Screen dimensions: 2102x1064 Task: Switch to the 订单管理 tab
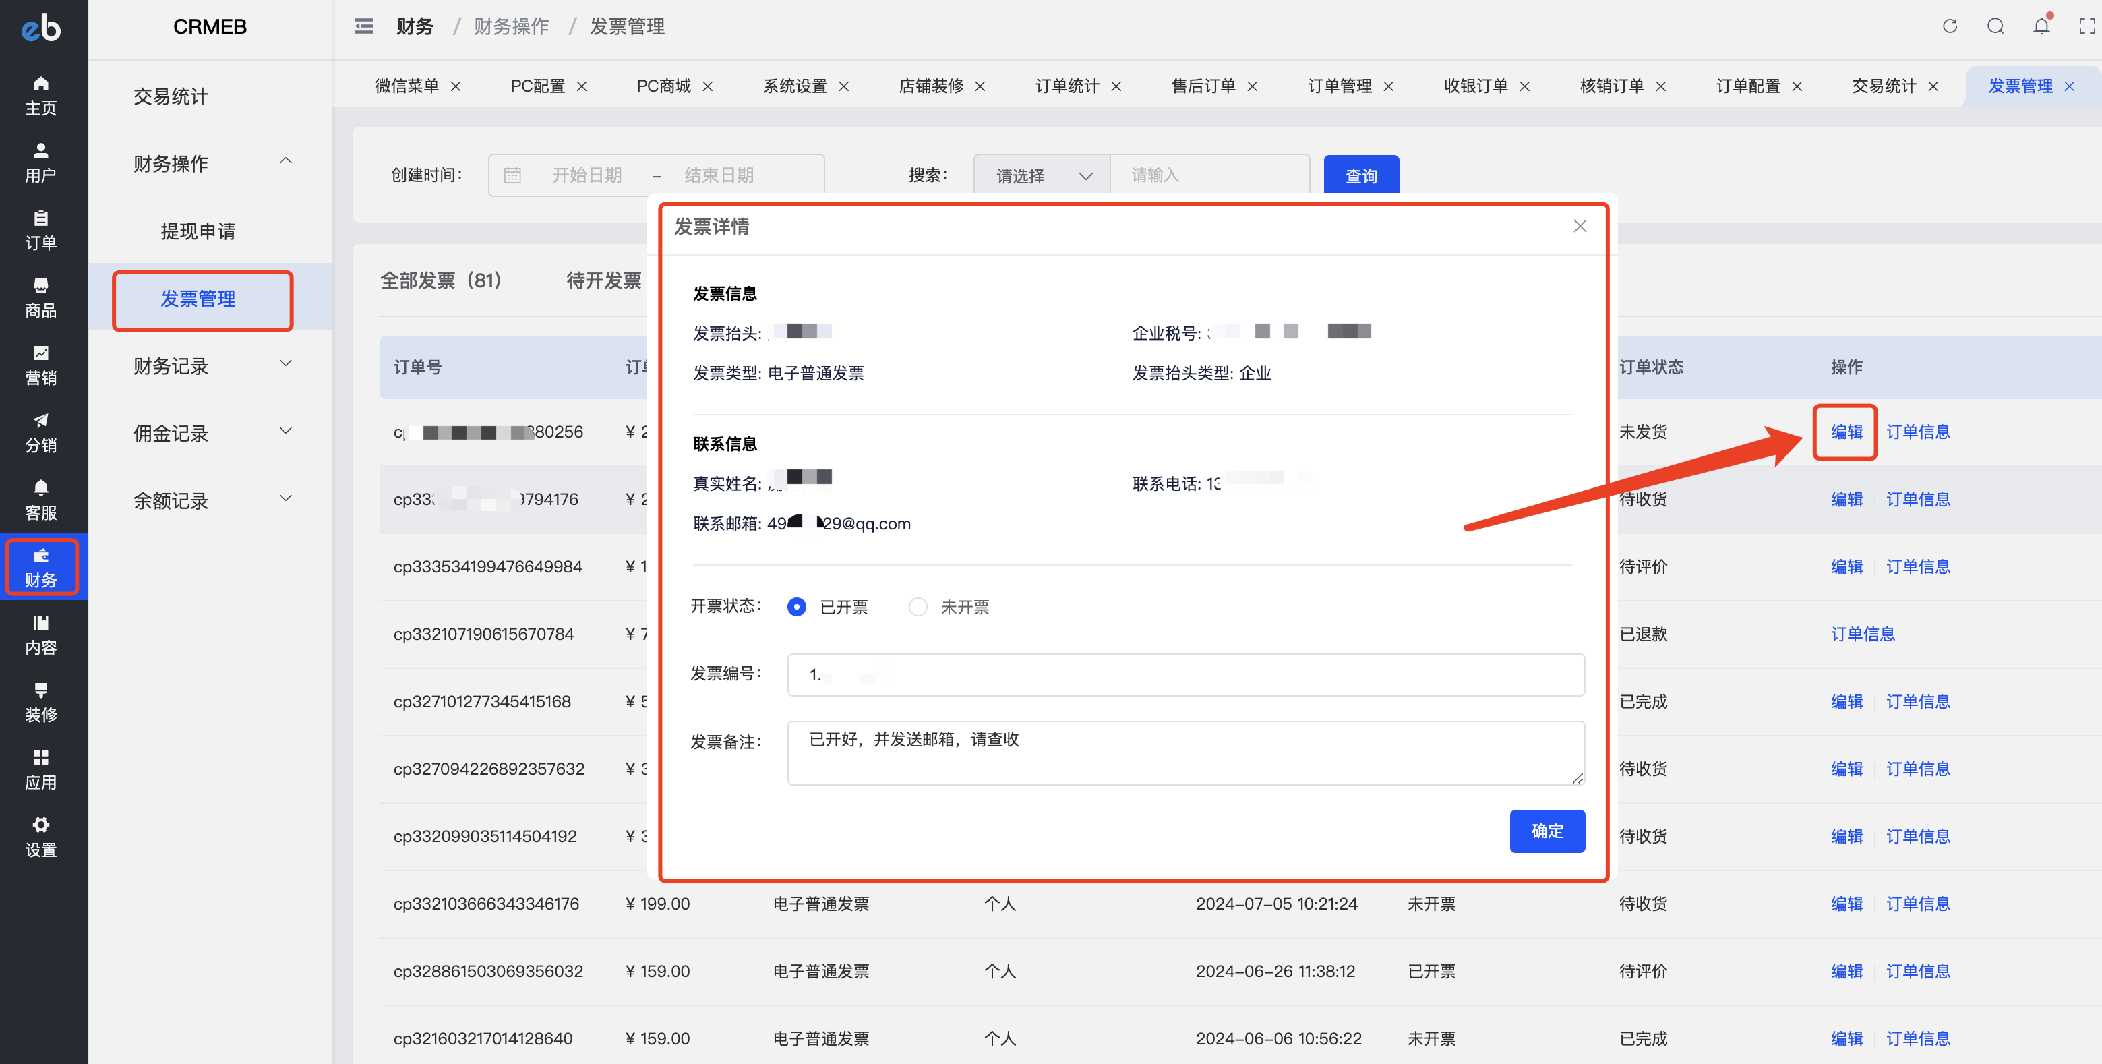(x=1339, y=86)
